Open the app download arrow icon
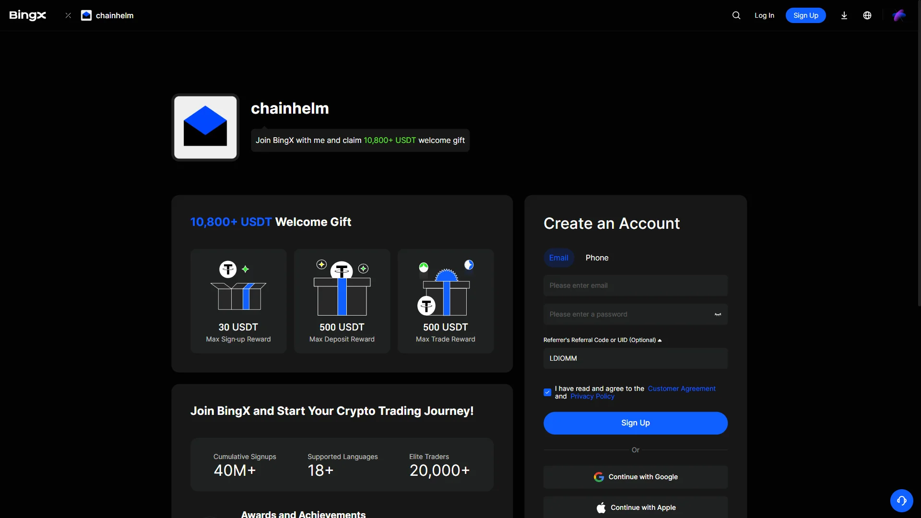The width and height of the screenshot is (921, 518). (x=844, y=15)
